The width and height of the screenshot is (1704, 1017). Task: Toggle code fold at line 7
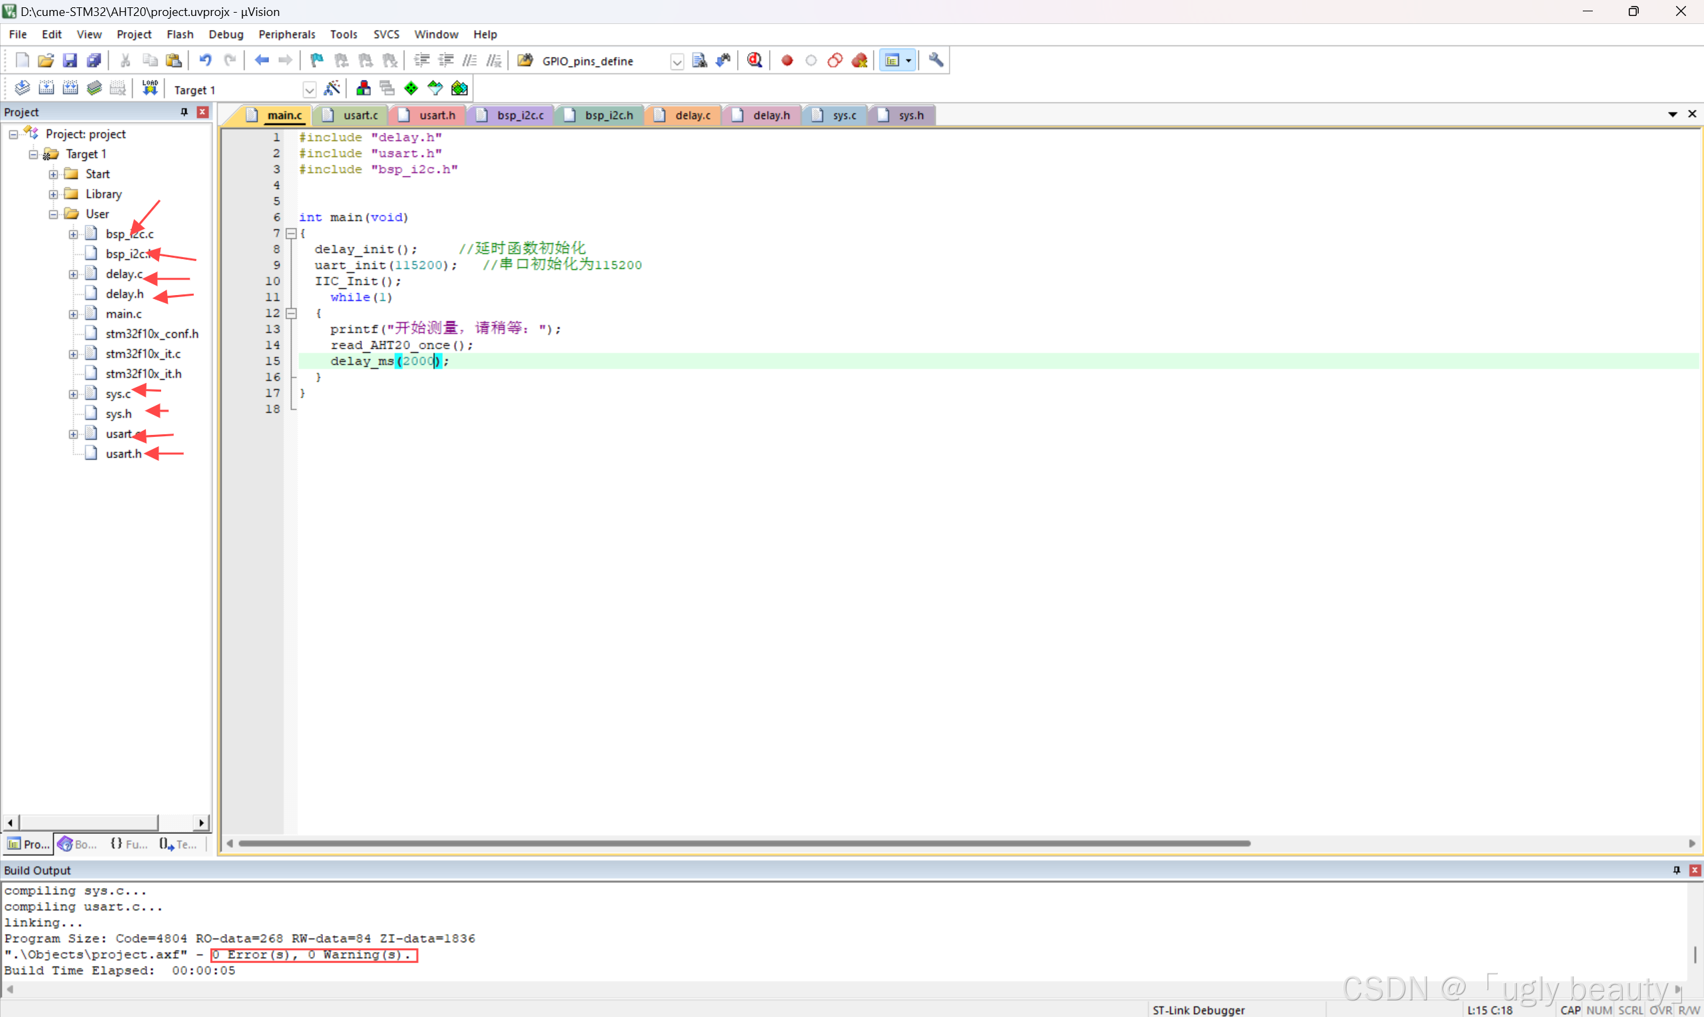pos(291,234)
